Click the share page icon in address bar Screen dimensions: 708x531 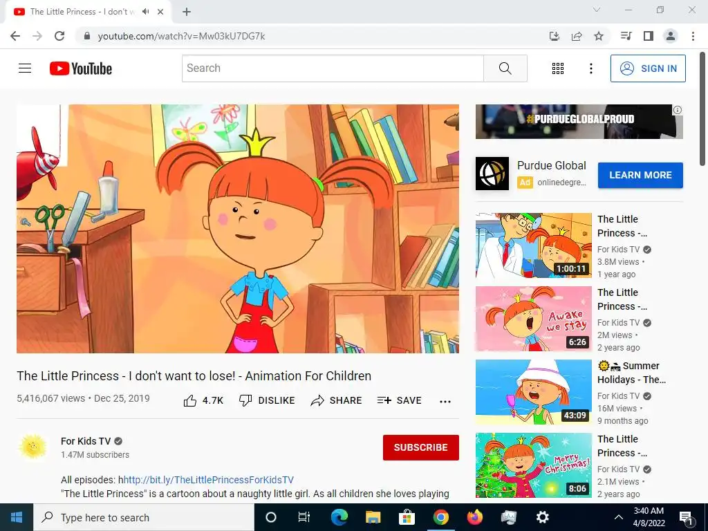click(x=577, y=36)
